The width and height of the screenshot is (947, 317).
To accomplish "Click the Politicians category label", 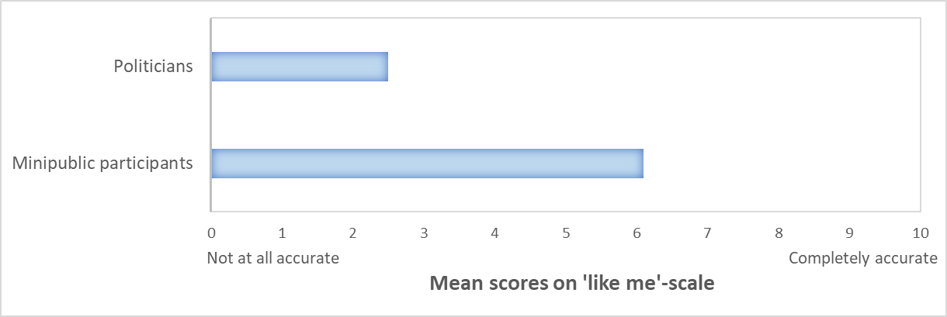I will (x=153, y=67).
